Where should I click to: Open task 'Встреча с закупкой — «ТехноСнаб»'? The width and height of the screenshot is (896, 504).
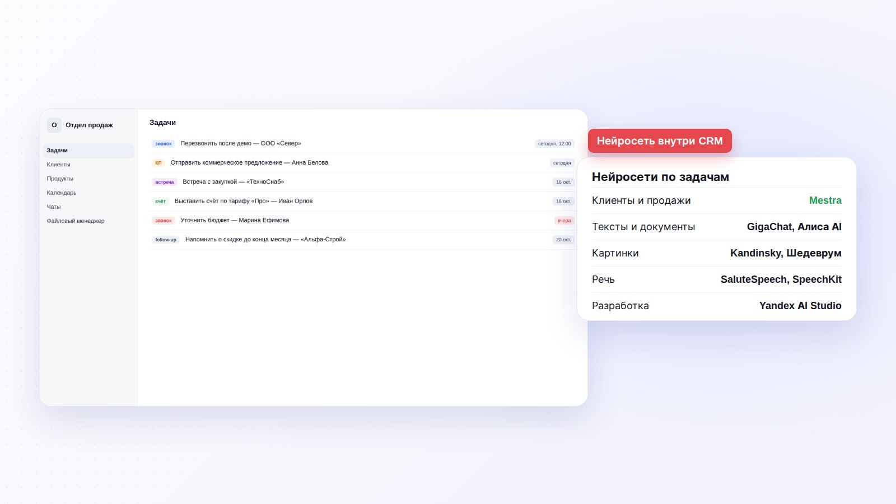coord(363,182)
